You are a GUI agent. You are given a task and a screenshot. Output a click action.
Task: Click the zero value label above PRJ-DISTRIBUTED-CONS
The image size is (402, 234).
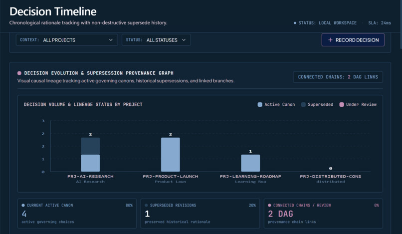coord(331,168)
